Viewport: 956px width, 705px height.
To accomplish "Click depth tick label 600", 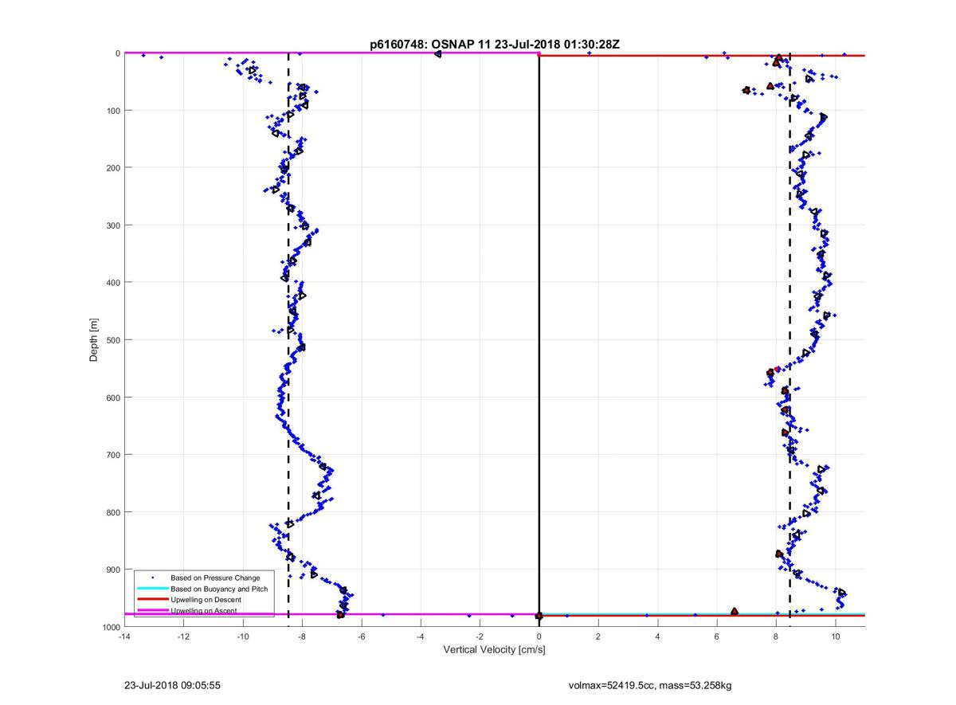I will [112, 397].
